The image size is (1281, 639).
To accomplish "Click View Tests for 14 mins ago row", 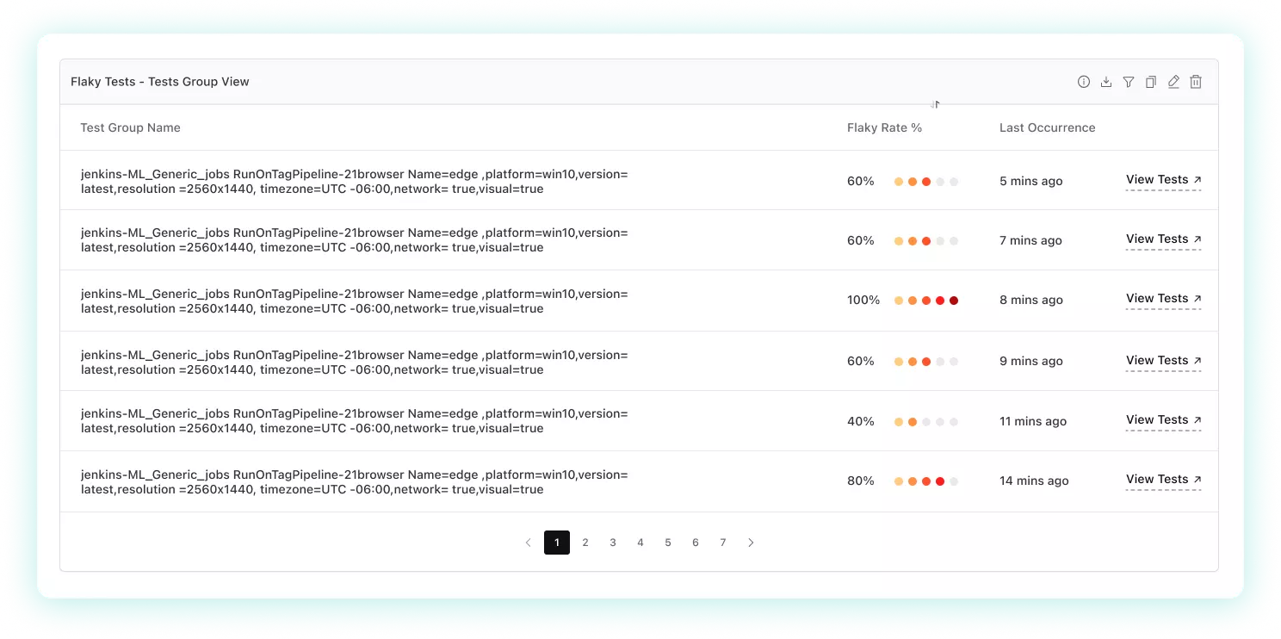I will (x=1163, y=480).
